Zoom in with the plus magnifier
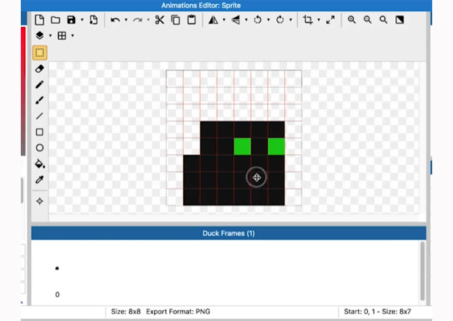This screenshot has height=321, width=453. (x=351, y=20)
